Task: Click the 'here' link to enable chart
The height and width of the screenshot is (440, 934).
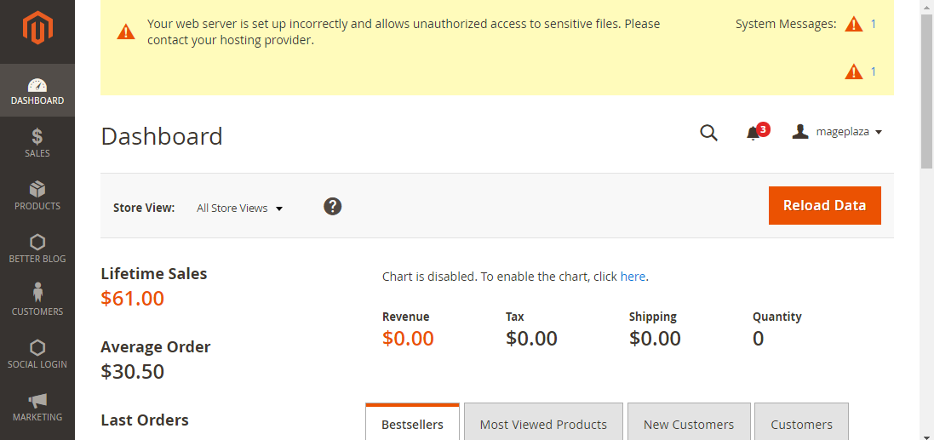Action: pos(633,277)
